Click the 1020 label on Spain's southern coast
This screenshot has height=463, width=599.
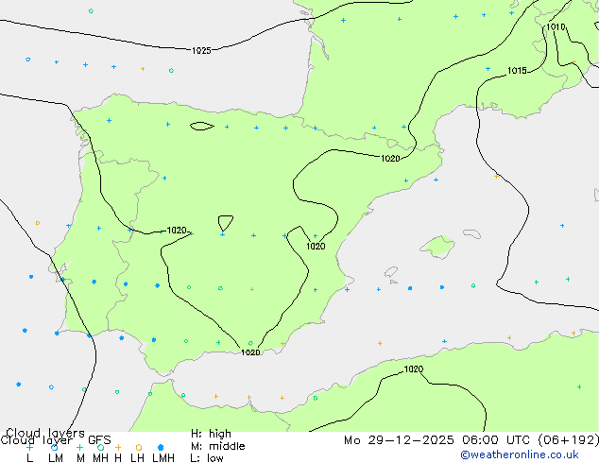(x=250, y=352)
